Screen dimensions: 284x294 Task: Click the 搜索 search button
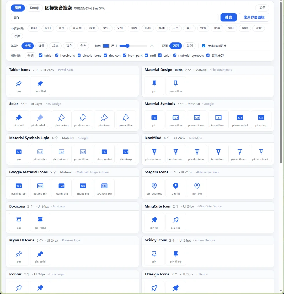228,17
